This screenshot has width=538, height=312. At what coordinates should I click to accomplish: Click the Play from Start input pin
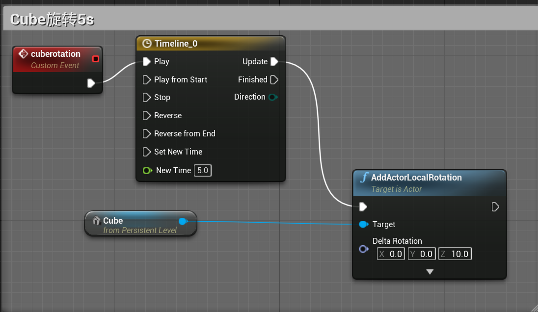(146, 80)
